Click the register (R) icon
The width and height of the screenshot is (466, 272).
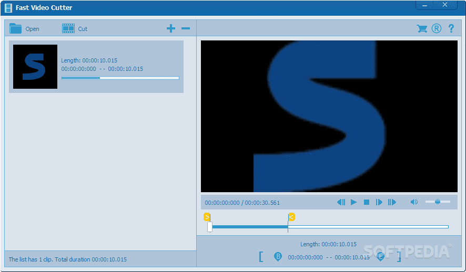(x=436, y=28)
